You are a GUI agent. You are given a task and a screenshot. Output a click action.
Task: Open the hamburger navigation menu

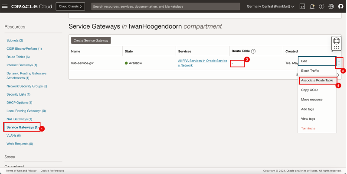tap(5, 6)
